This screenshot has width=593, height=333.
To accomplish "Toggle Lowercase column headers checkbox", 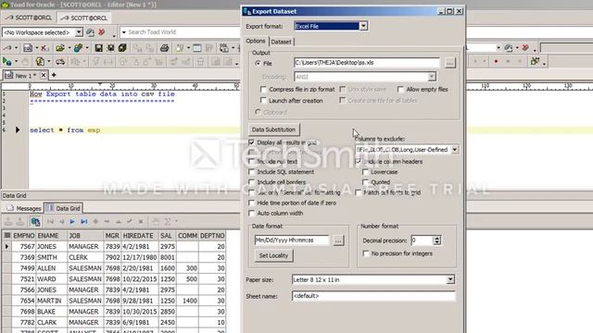I will 365,172.
